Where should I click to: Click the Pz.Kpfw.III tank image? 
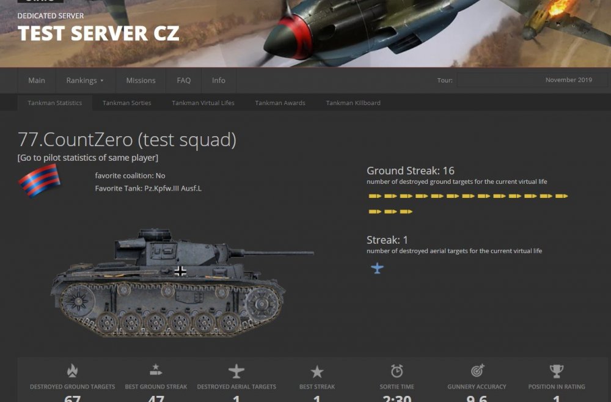pos(181,283)
